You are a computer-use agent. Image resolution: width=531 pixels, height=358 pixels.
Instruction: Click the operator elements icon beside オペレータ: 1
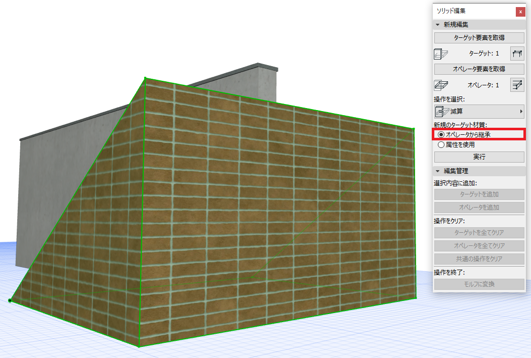441,85
